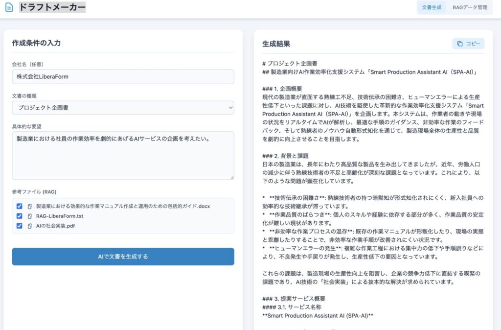This screenshot has height=330, width=501.
Task: Click the '### 3. 提案サービス概要' heading text
Action: pos(294,299)
